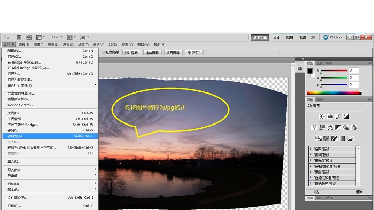Expand the '色阶' 预设 presets group
Viewport: 374px width, 210px height.
[x=310, y=149]
